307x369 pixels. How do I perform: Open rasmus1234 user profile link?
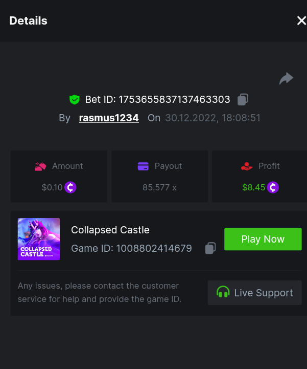tap(109, 118)
